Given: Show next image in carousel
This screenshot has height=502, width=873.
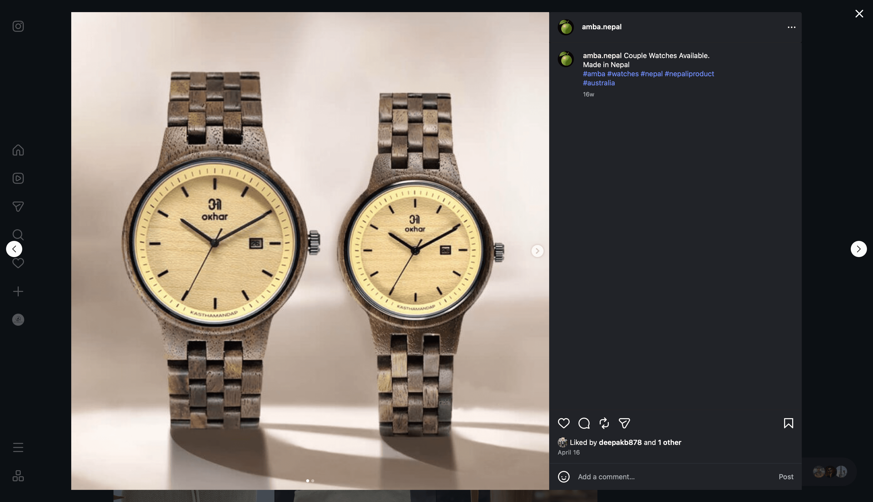Looking at the screenshot, I should 537,251.
